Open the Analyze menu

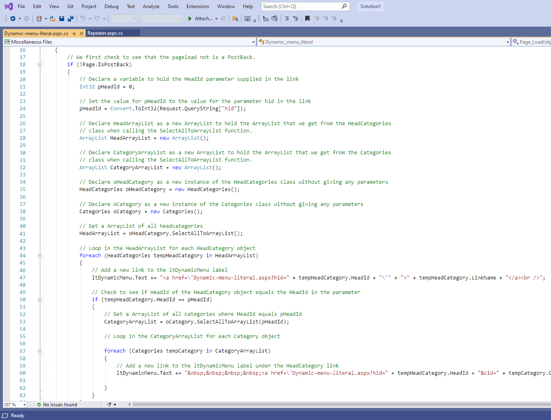(x=151, y=6)
